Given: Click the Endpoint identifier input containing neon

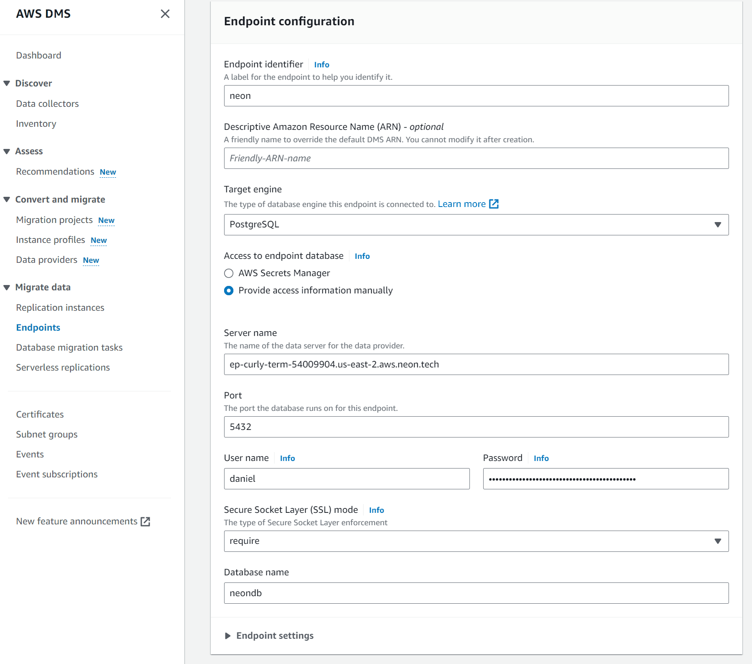Looking at the screenshot, I should [476, 95].
